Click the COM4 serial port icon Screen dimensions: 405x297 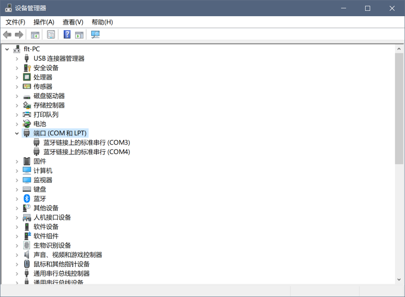[x=37, y=152]
